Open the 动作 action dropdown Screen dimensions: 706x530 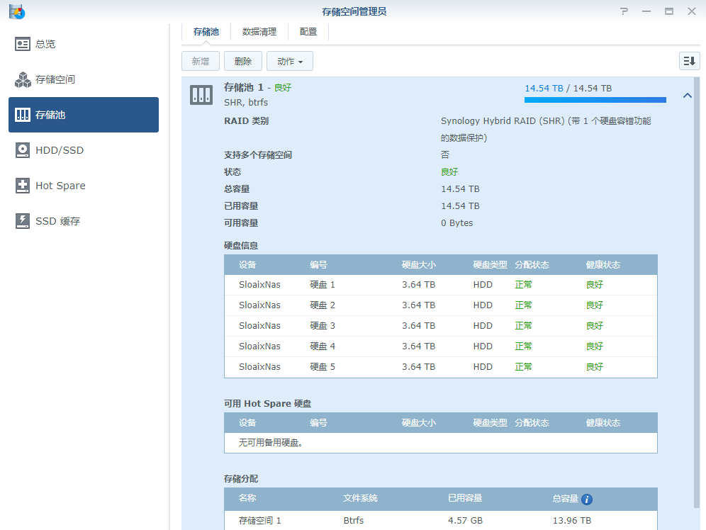(289, 62)
